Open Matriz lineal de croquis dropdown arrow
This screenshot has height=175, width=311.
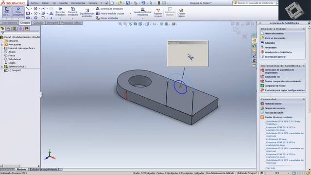tap(130, 14)
